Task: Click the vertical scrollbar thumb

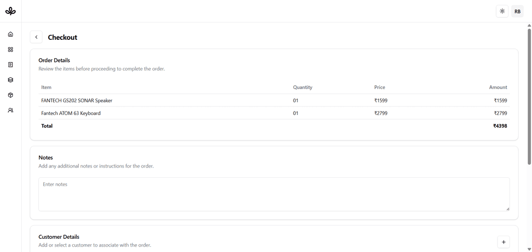Action: 529,96
